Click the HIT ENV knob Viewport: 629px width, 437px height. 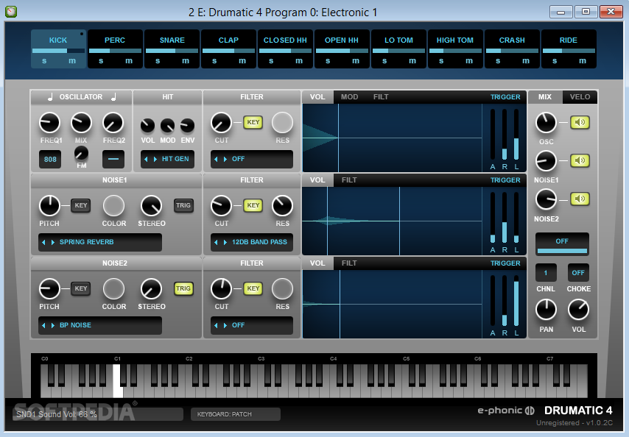(187, 125)
